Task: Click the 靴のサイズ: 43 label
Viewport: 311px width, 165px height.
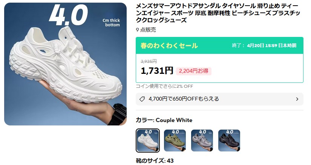Action: [155, 160]
